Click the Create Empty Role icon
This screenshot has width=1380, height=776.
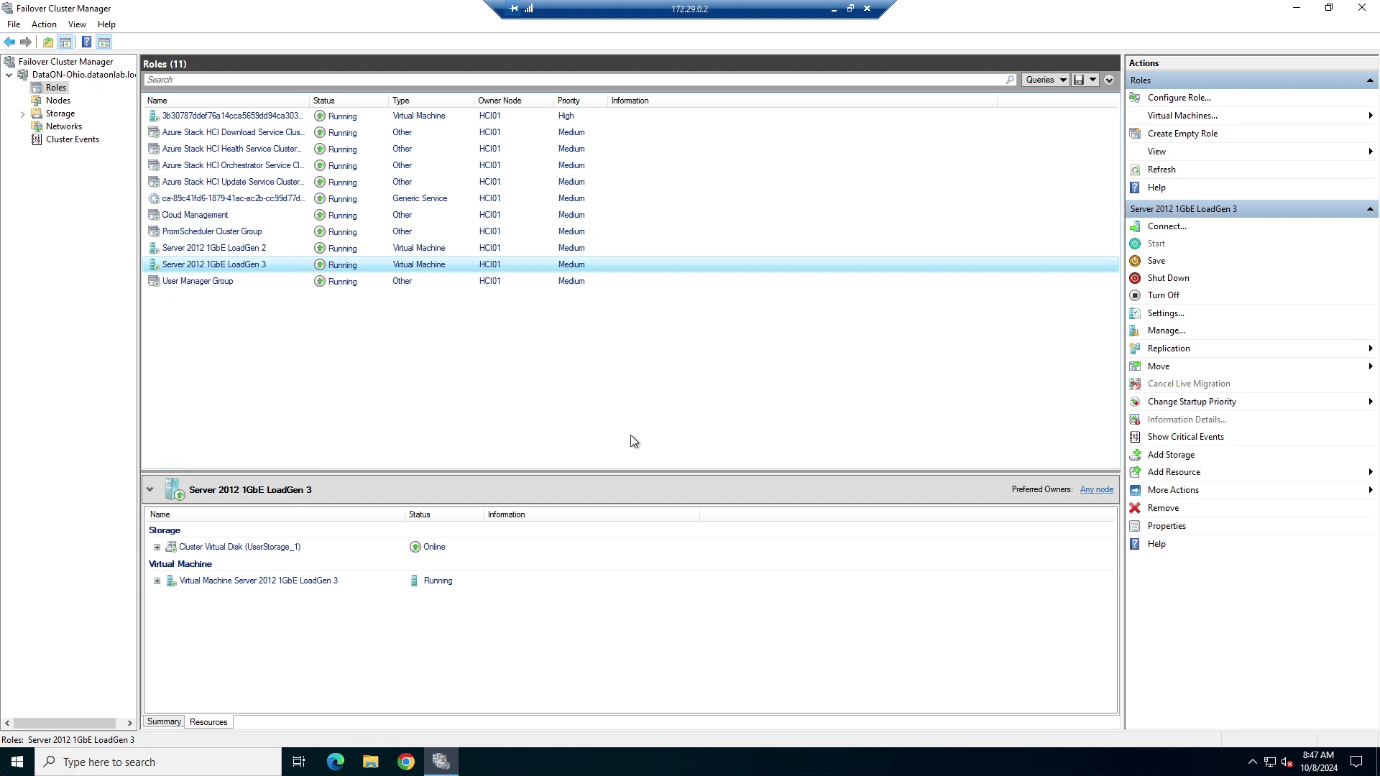[x=1135, y=134]
